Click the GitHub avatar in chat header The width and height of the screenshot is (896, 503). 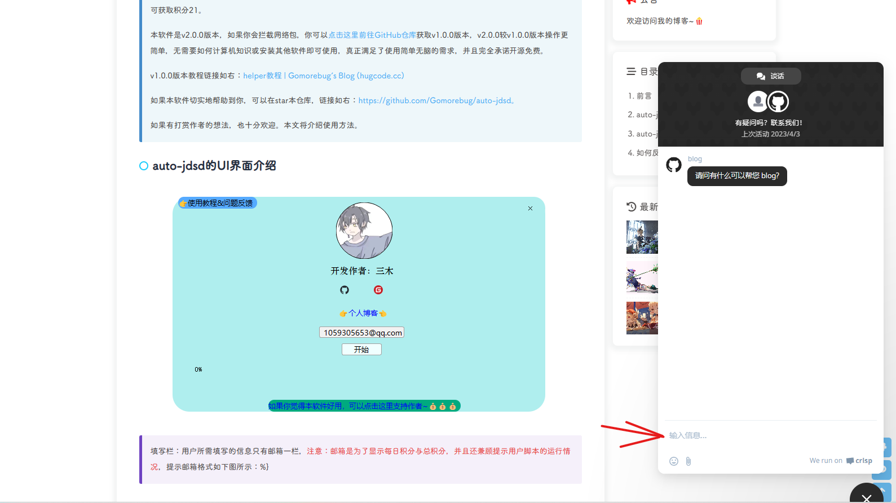coord(778,102)
